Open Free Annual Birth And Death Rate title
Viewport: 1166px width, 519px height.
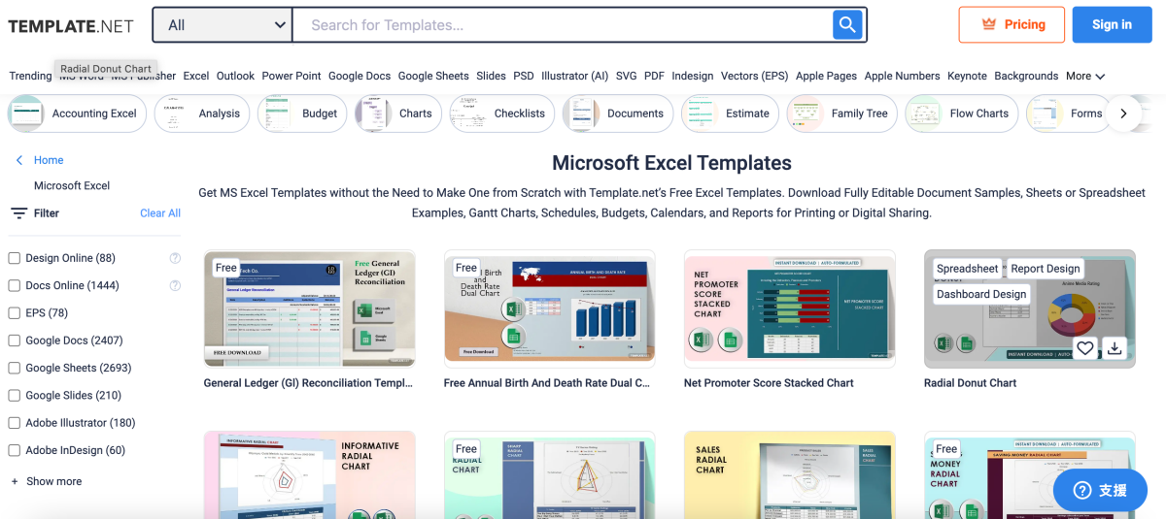547,383
